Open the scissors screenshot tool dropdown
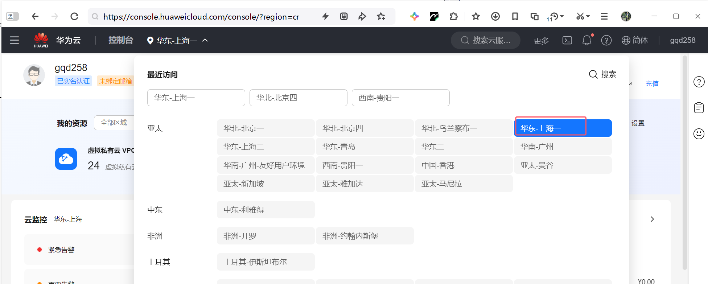Image resolution: width=708 pixels, height=284 pixels. [x=583, y=16]
